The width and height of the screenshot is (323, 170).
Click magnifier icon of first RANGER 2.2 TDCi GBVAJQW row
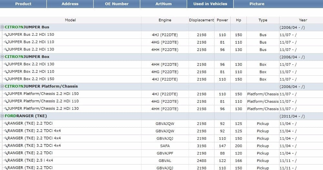tap(6, 124)
